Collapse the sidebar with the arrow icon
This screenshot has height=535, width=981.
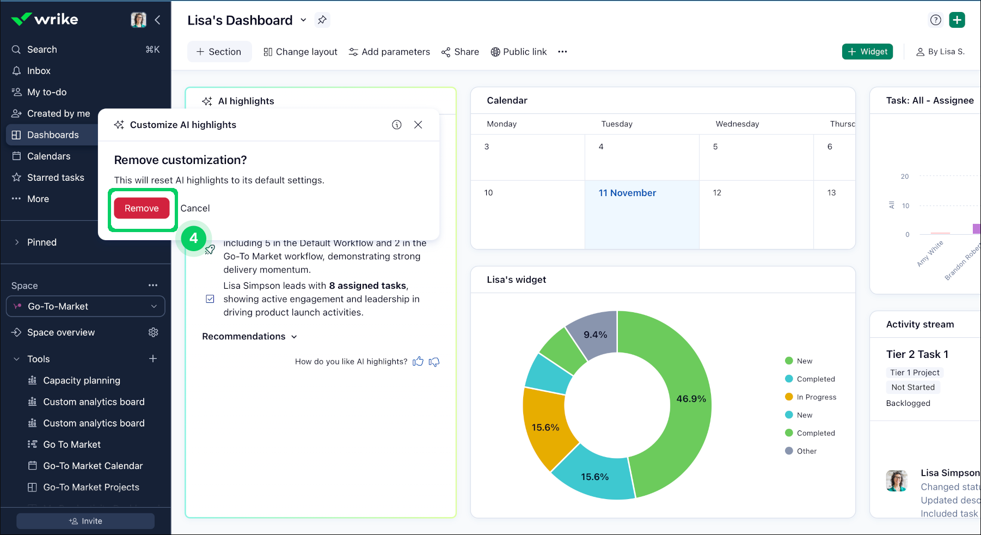click(x=157, y=20)
